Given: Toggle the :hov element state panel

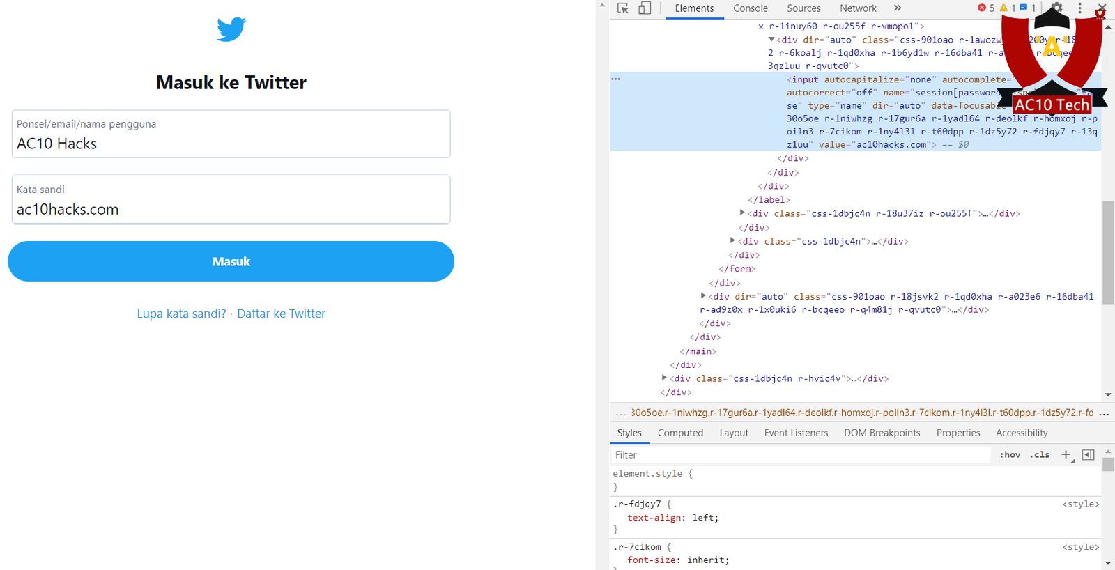Looking at the screenshot, I should point(1010,454).
